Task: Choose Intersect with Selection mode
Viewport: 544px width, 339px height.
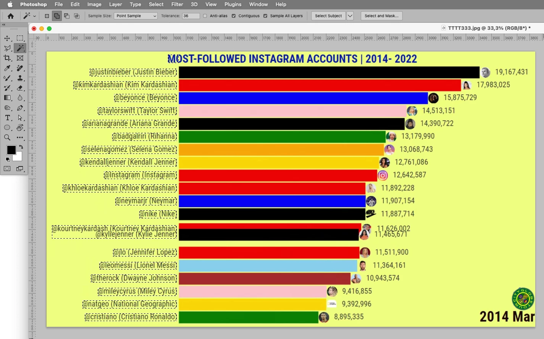Action: [77, 16]
